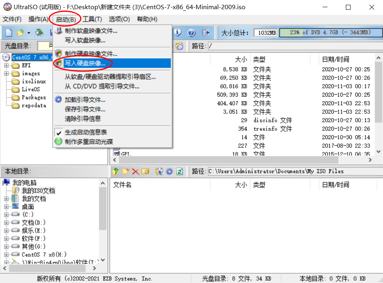Choose 保存引导文件... menu entry
The image size is (383, 283).
pos(113,109)
